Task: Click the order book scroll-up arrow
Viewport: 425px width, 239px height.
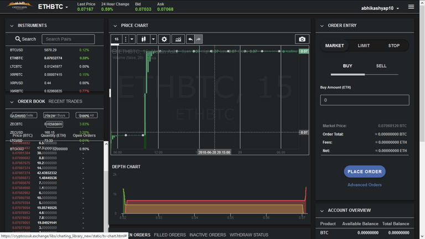Action: 106,144
